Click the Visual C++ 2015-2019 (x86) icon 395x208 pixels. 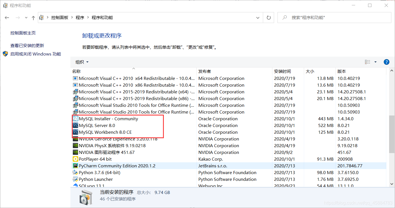click(75, 99)
